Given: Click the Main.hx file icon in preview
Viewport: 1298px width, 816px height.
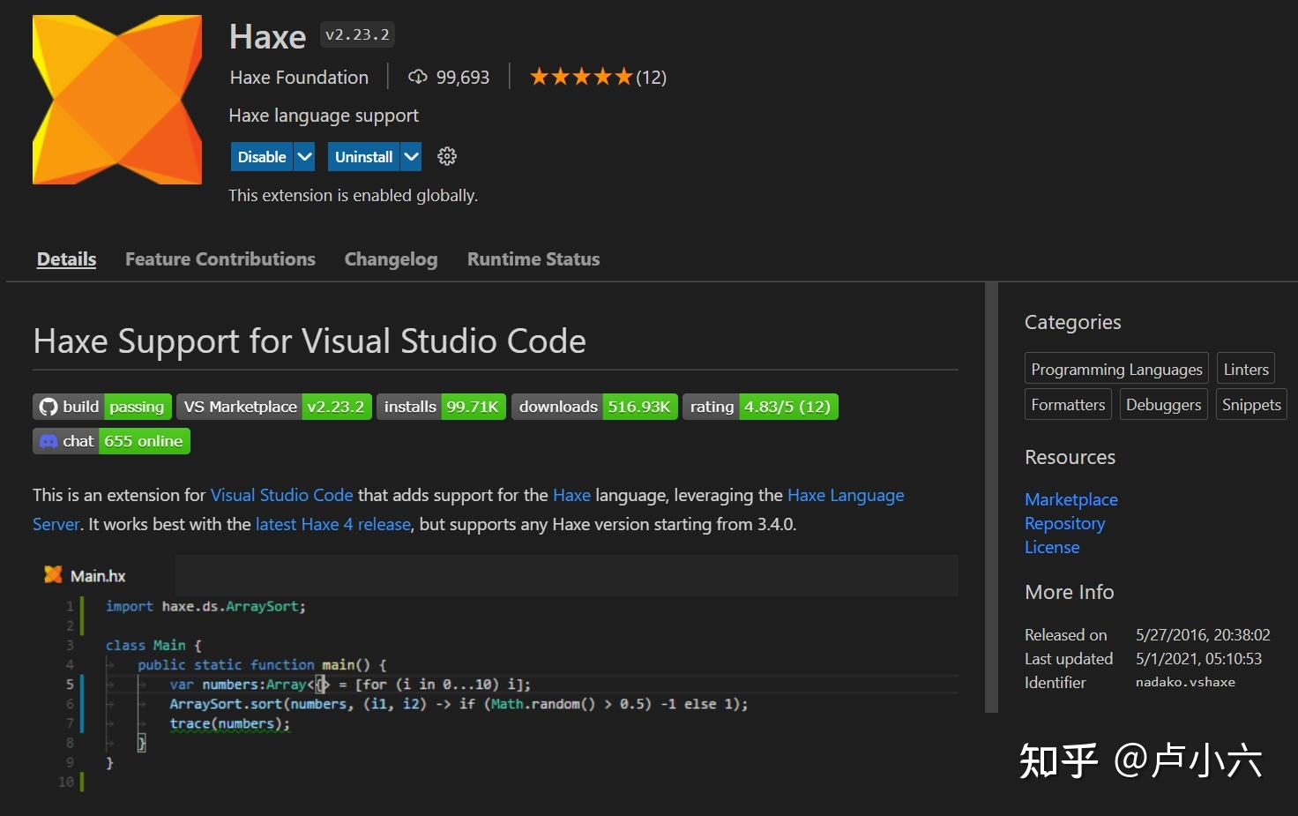Looking at the screenshot, I should pos(53,575).
